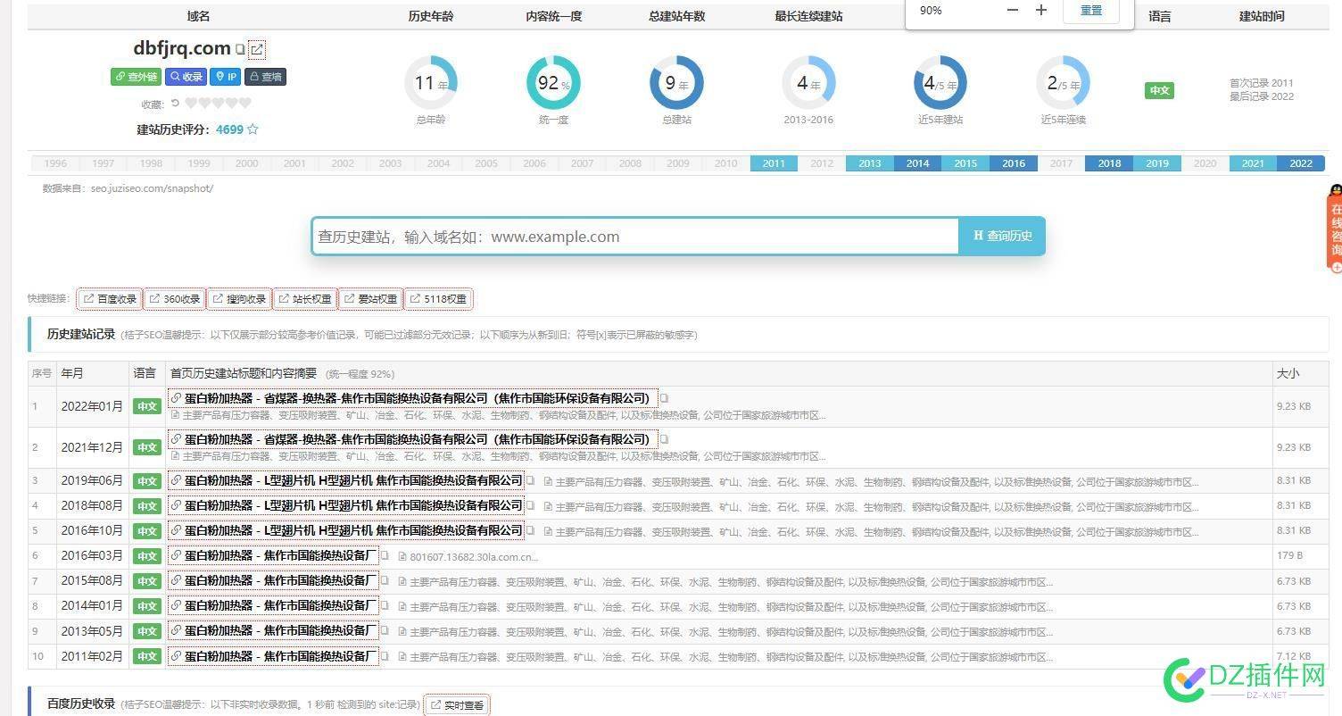This screenshot has height=716, width=1342.
Task: Select year 2011 on the timeline
Action: click(x=774, y=163)
